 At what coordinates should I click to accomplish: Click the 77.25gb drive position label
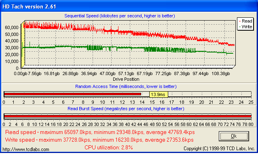(163, 73)
